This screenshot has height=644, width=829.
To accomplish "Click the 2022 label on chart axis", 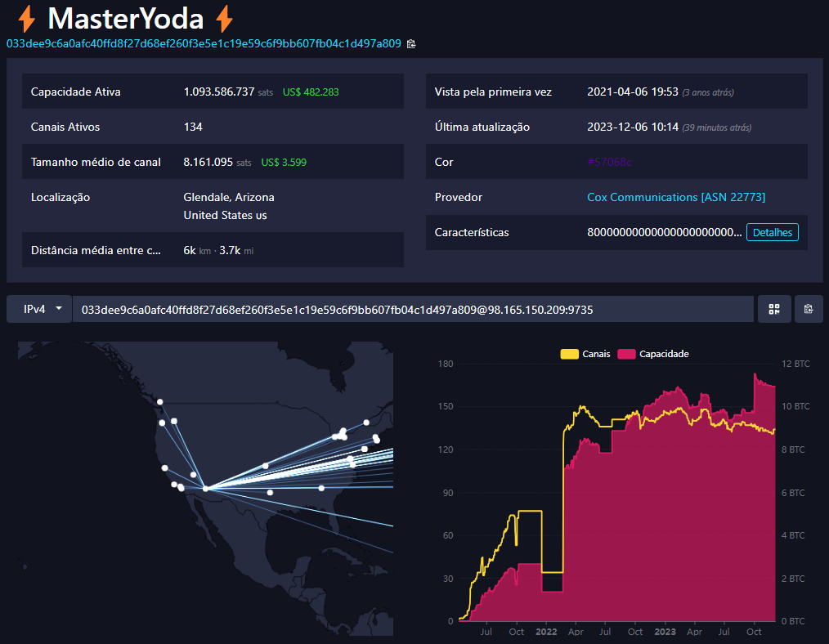I will (x=546, y=632).
